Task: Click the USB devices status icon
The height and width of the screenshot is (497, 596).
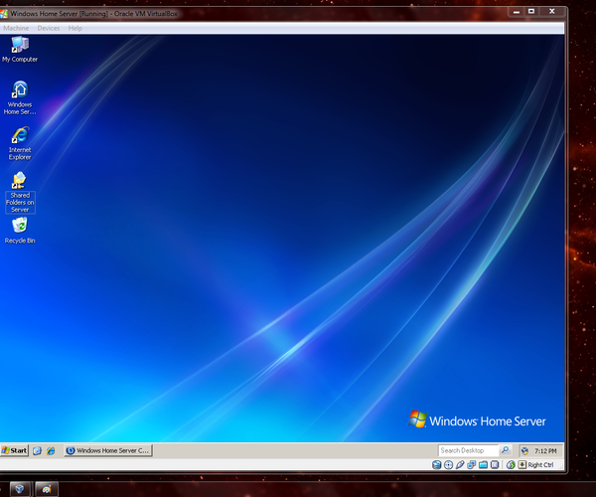Action: (460, 464)
